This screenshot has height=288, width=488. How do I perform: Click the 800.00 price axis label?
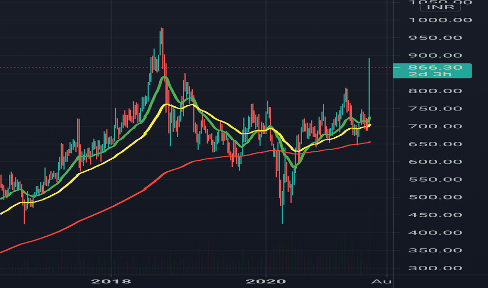point(435,91)
